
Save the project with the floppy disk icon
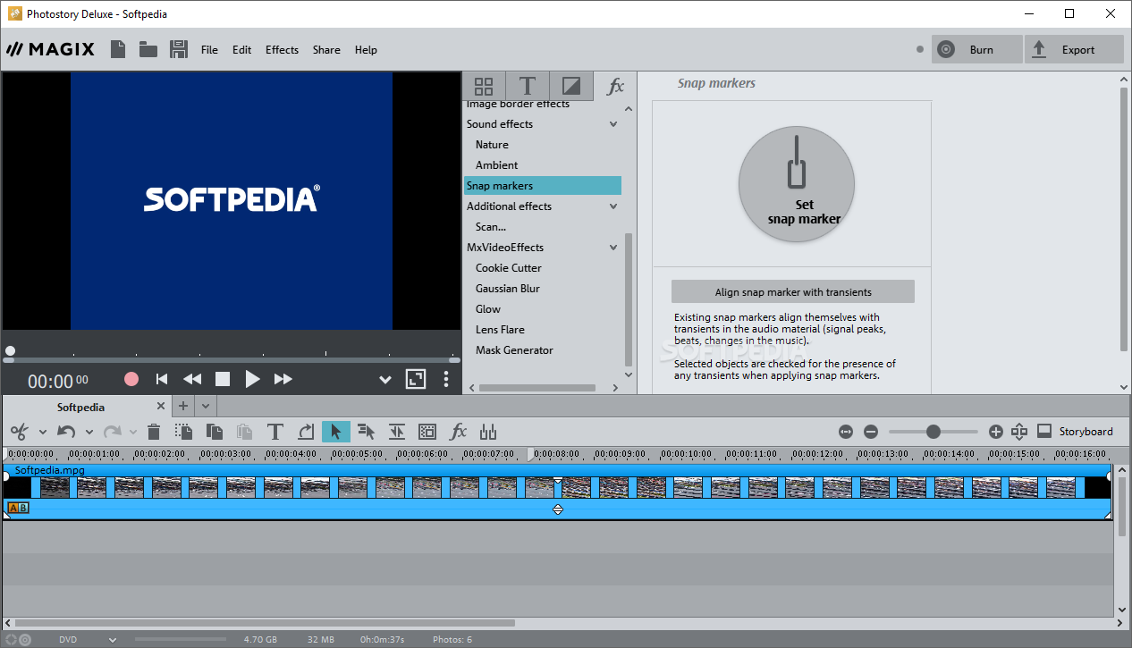179,50
